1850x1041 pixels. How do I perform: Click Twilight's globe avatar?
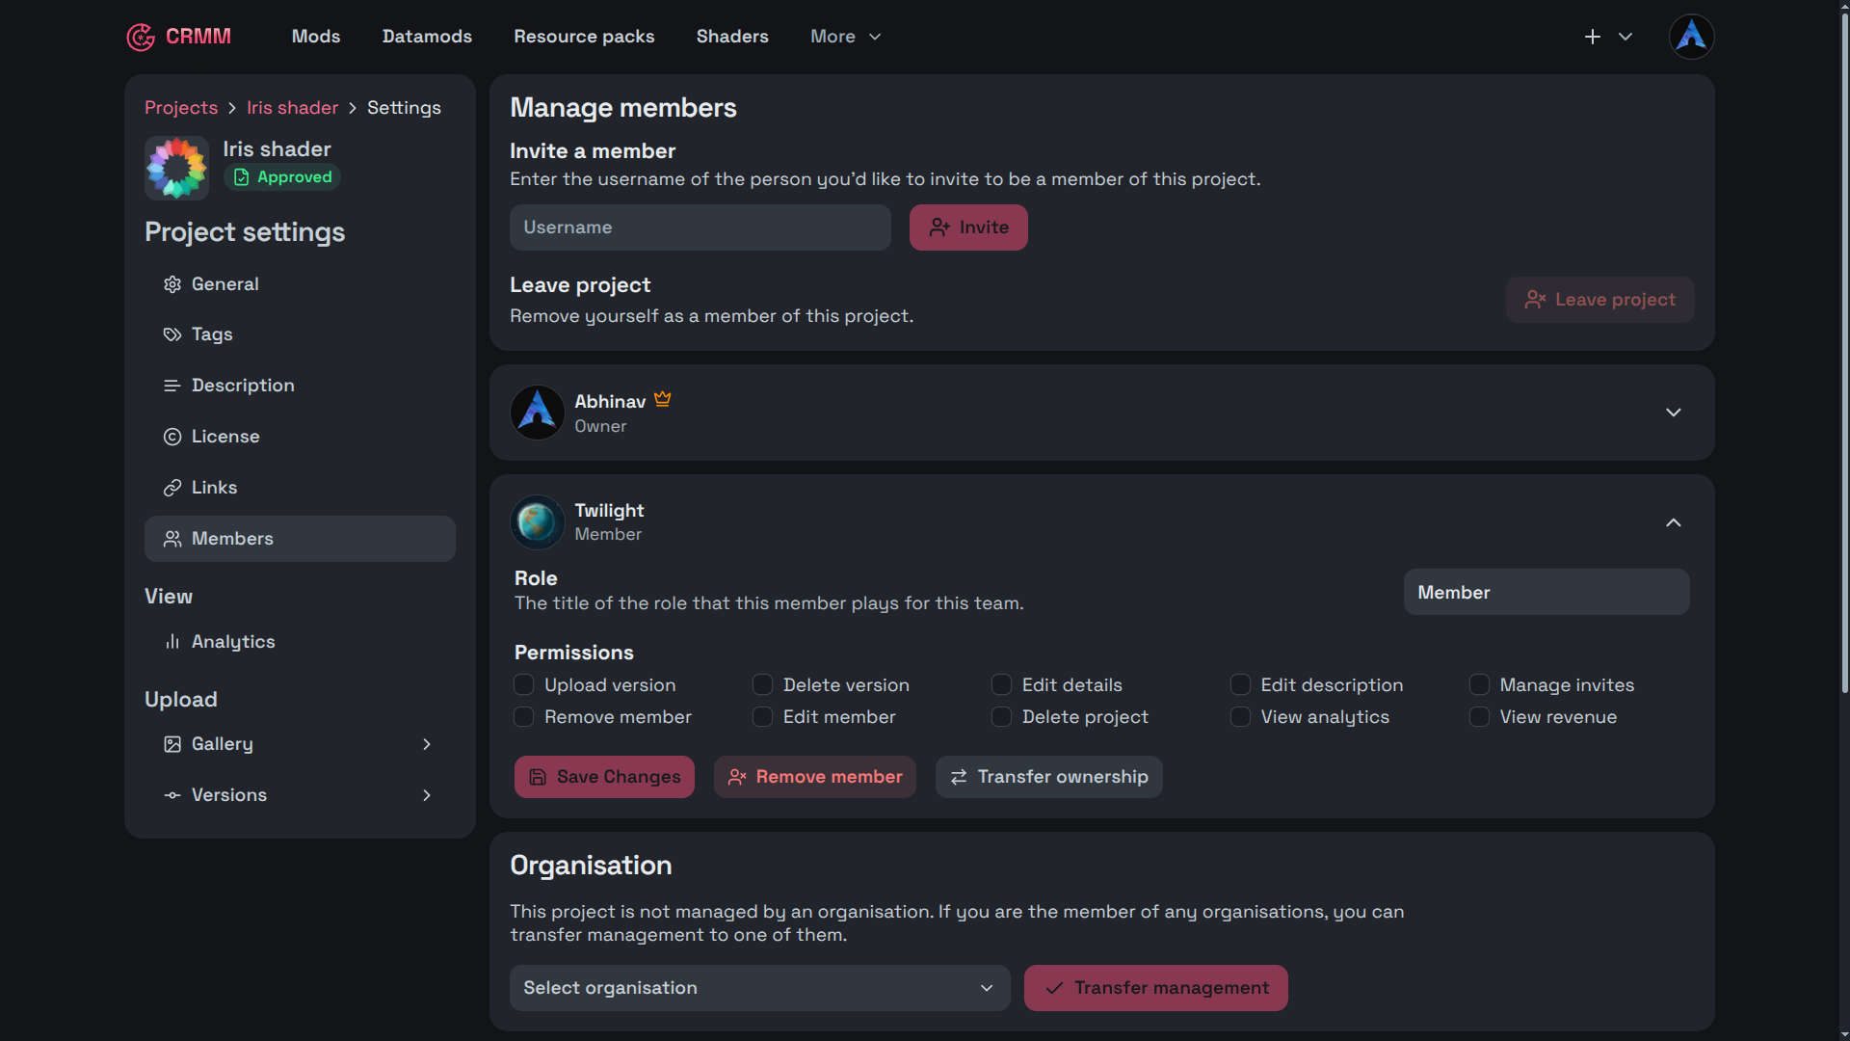coord(537,522)
